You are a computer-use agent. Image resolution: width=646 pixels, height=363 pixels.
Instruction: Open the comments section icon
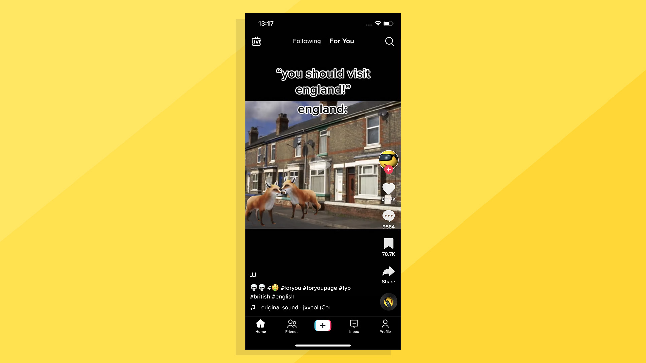[x=388, y=216]
